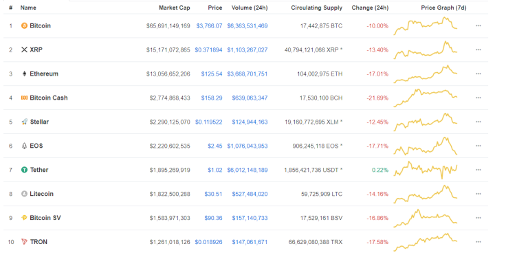Click Stellar volume $124,944,163
The width and height of the screenshot is (506, 253).
click(x=250, y=122)
